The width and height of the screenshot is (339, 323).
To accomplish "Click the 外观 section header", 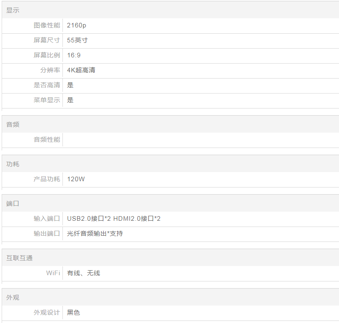I will point(13,298).
